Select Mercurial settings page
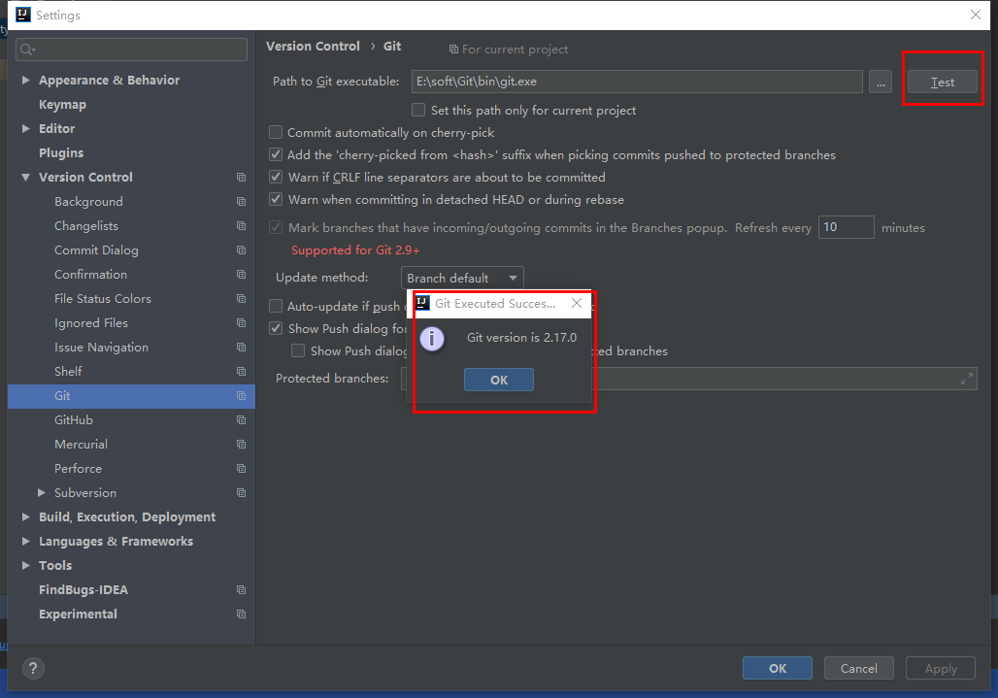Screen dimensions: 998x698 [81, 444]
